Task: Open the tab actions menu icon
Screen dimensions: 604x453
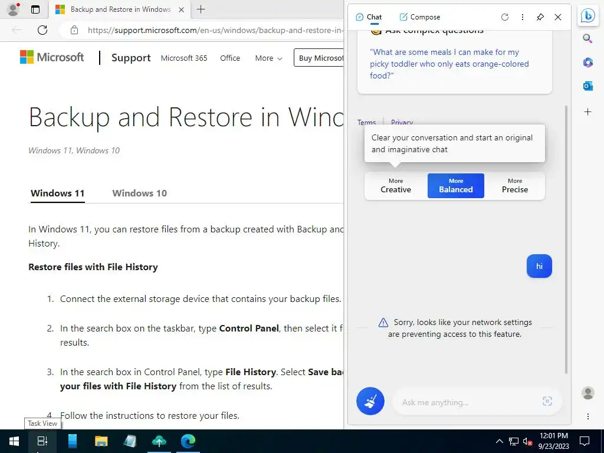Action: pyautogui.click(x=35, y=9)
